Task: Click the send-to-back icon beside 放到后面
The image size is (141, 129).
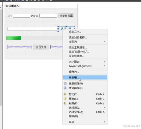Action: [x=65, y=84]
